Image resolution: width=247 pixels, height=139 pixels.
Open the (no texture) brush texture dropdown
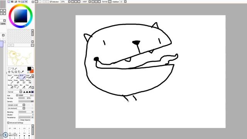[24, 108]
